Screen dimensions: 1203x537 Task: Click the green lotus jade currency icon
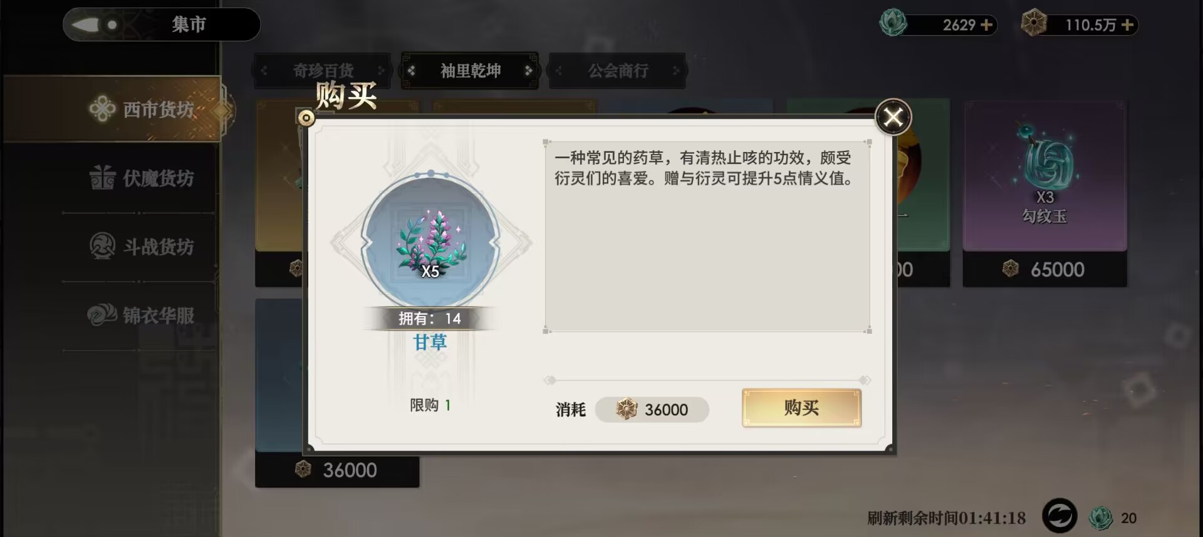click(x=893, y=23)
